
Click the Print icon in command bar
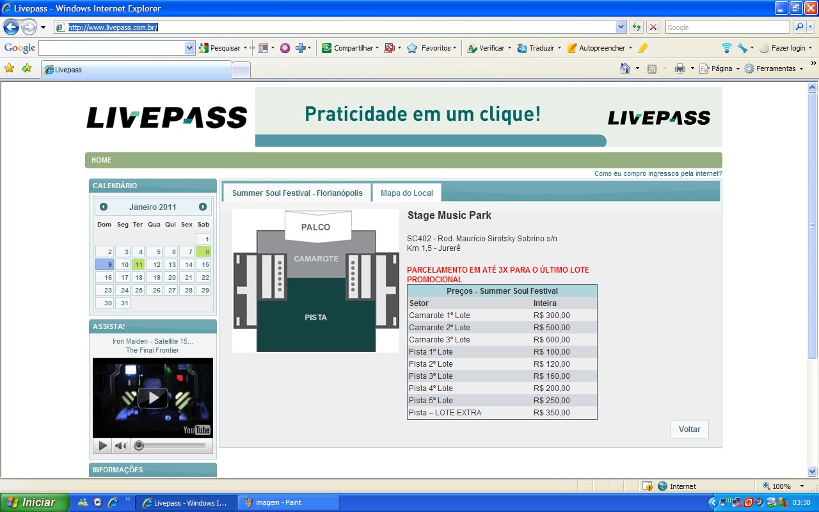[680, 68]
